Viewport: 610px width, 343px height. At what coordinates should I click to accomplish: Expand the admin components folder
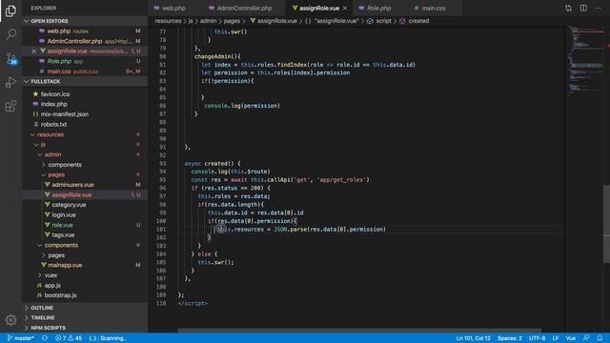[x=65, y=165]
